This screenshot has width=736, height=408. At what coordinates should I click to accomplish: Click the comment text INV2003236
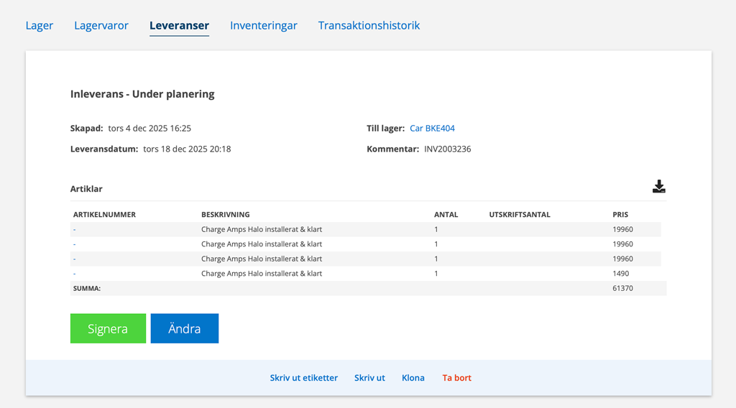[x=447, y=149]
